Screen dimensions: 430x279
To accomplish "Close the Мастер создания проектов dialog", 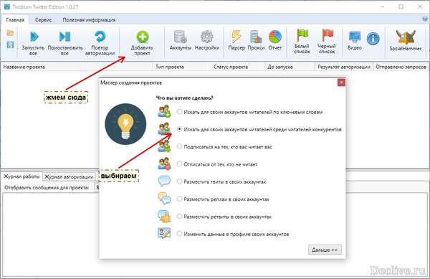I will [341, 82].
